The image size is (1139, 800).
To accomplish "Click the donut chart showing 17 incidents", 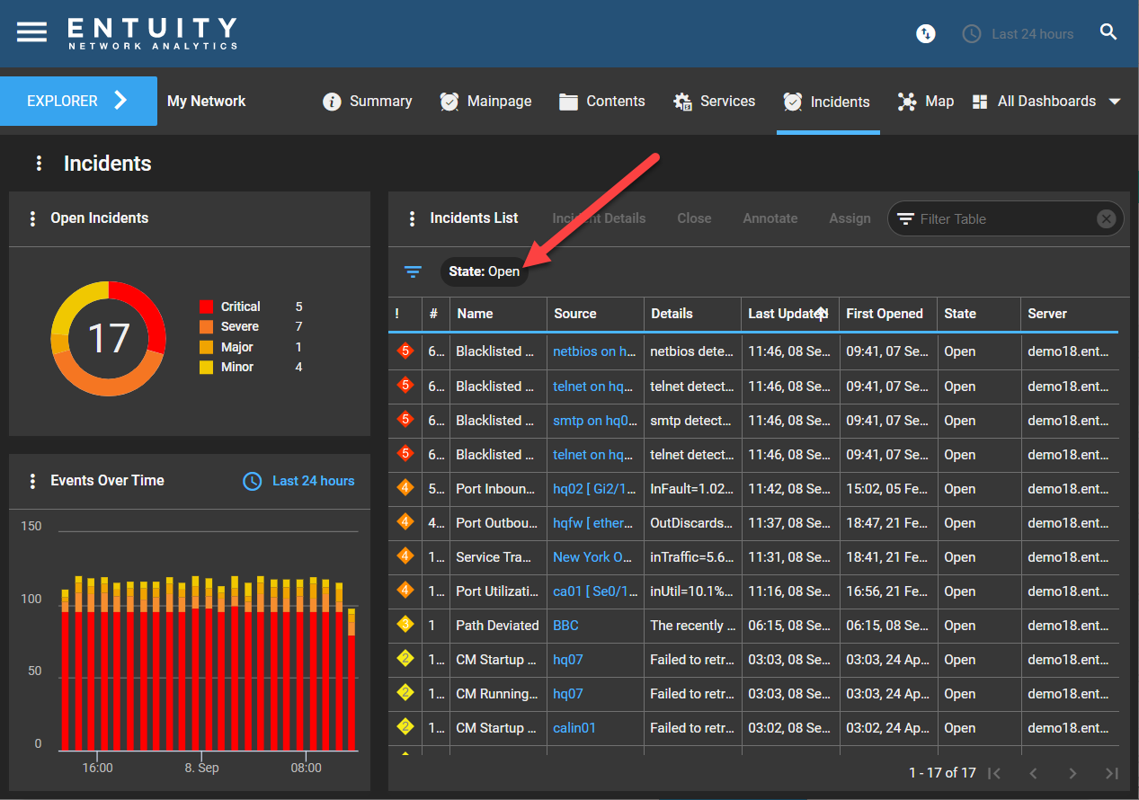I will [109, 338].
